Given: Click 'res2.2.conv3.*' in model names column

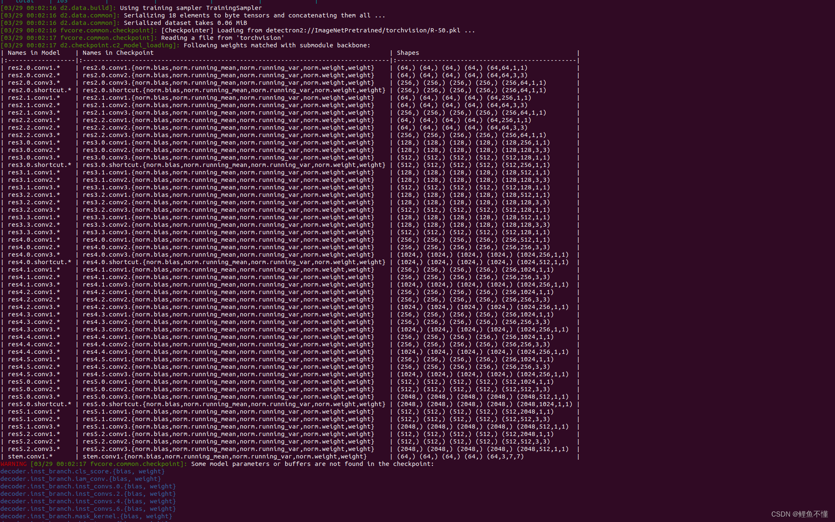Looking at the screenshot, I should [x=34, y=135].
